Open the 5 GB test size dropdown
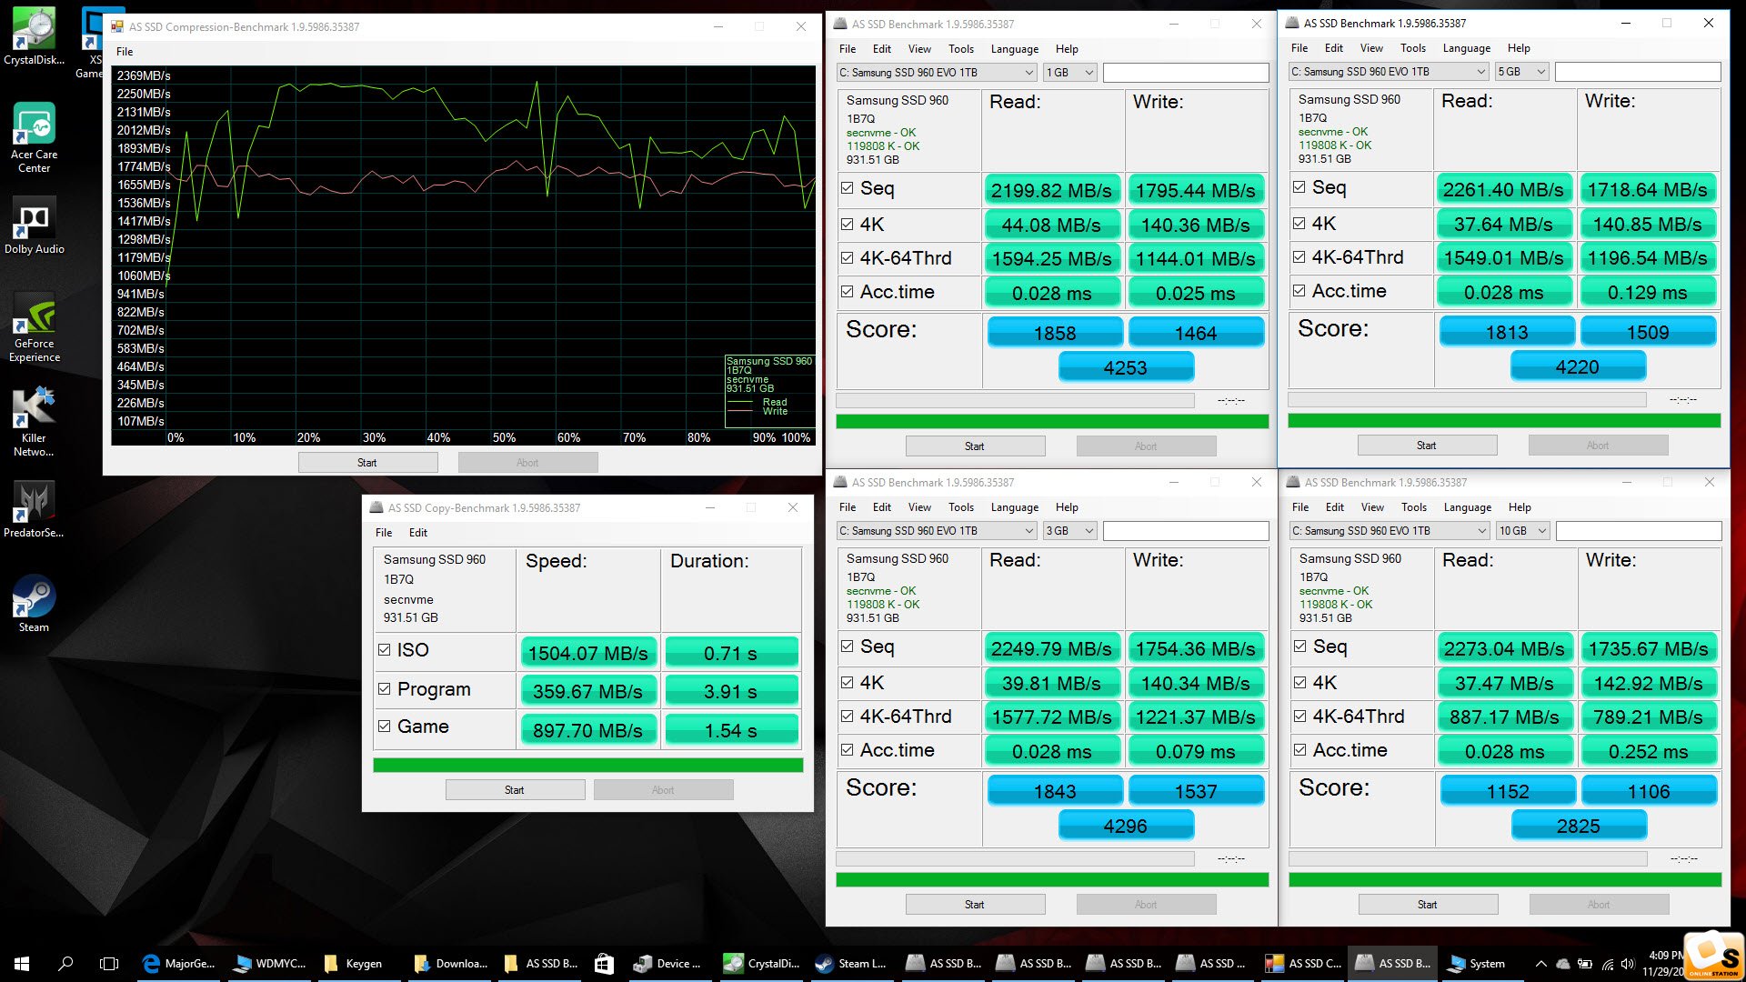This screenshot has height=982, width=1746. (x=1521, y=72)
